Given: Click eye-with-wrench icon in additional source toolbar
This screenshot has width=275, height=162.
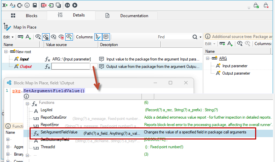Looking at the screenshot, I should tap(240, 43).
